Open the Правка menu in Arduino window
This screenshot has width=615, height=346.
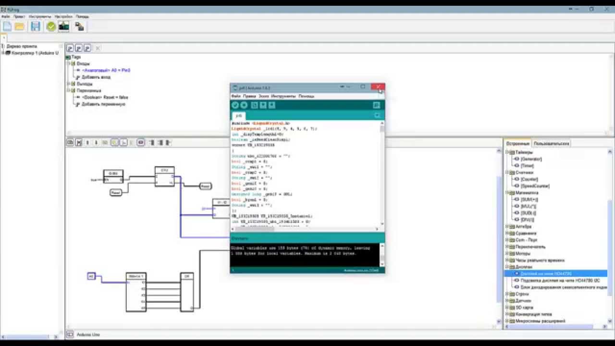pyautogui.click(x=249, y=96)
